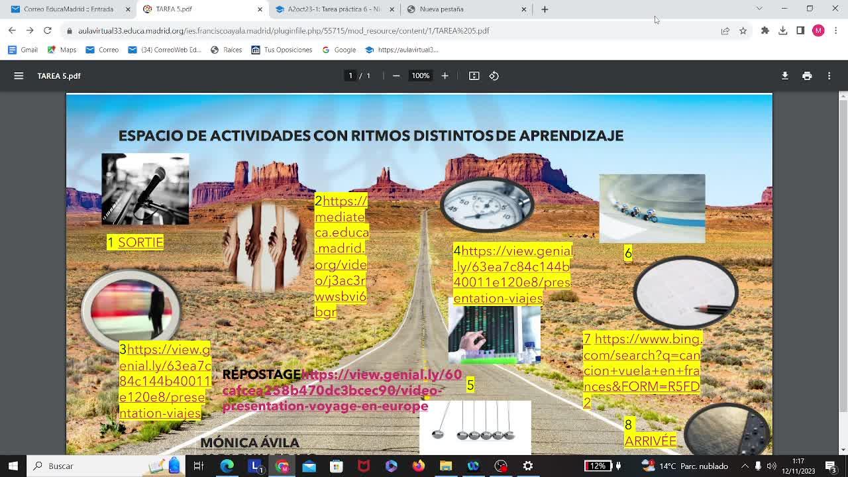Viewport: 848px width, 477px height.
Task: Open the taskbar notification center
Action: pyautogui.click(x=831, y=466)
